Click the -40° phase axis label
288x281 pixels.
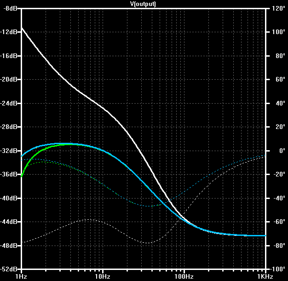pyautogui.click(x=279, y=198)
